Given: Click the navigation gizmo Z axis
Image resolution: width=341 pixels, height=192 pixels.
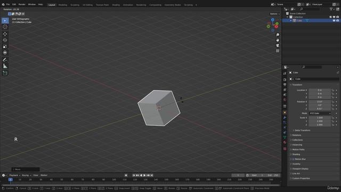Looking at the screenshot, I should (272, 20).
